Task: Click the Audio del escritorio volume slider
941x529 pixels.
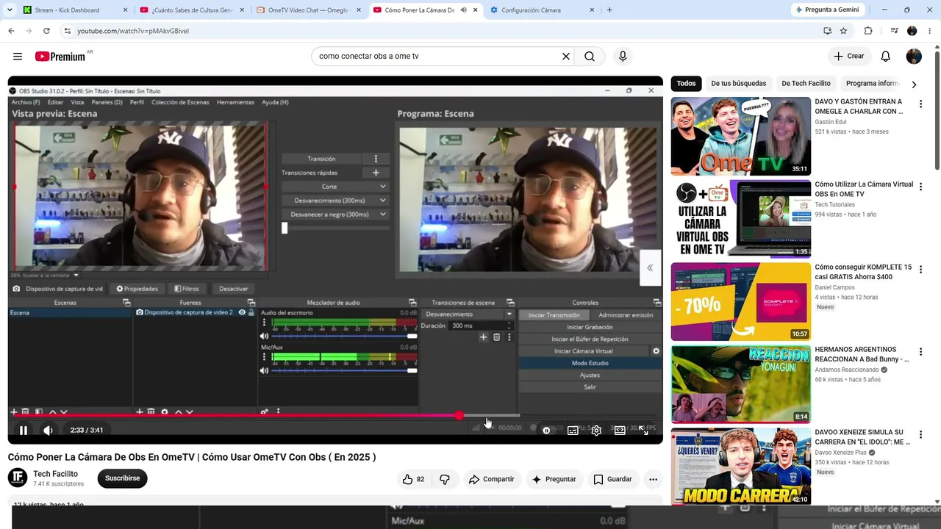Action: click(x=345, y=337)
